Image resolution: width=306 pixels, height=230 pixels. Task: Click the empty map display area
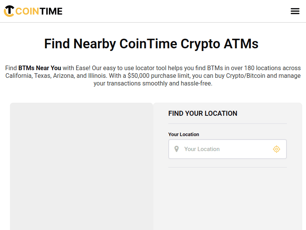click(x=81, y=165)
